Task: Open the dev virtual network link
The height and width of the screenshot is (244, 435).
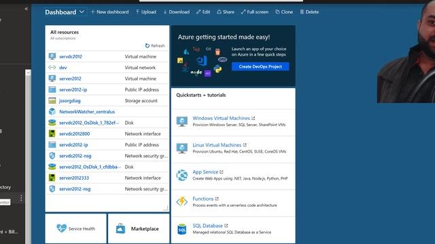Action: point(63,68)
